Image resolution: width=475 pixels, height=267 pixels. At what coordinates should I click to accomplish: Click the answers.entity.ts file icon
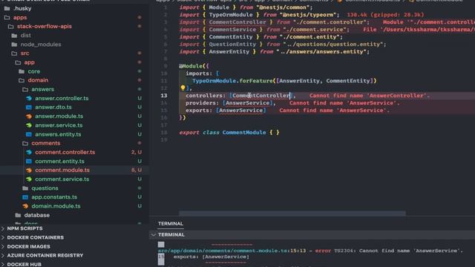pos(29,134)
